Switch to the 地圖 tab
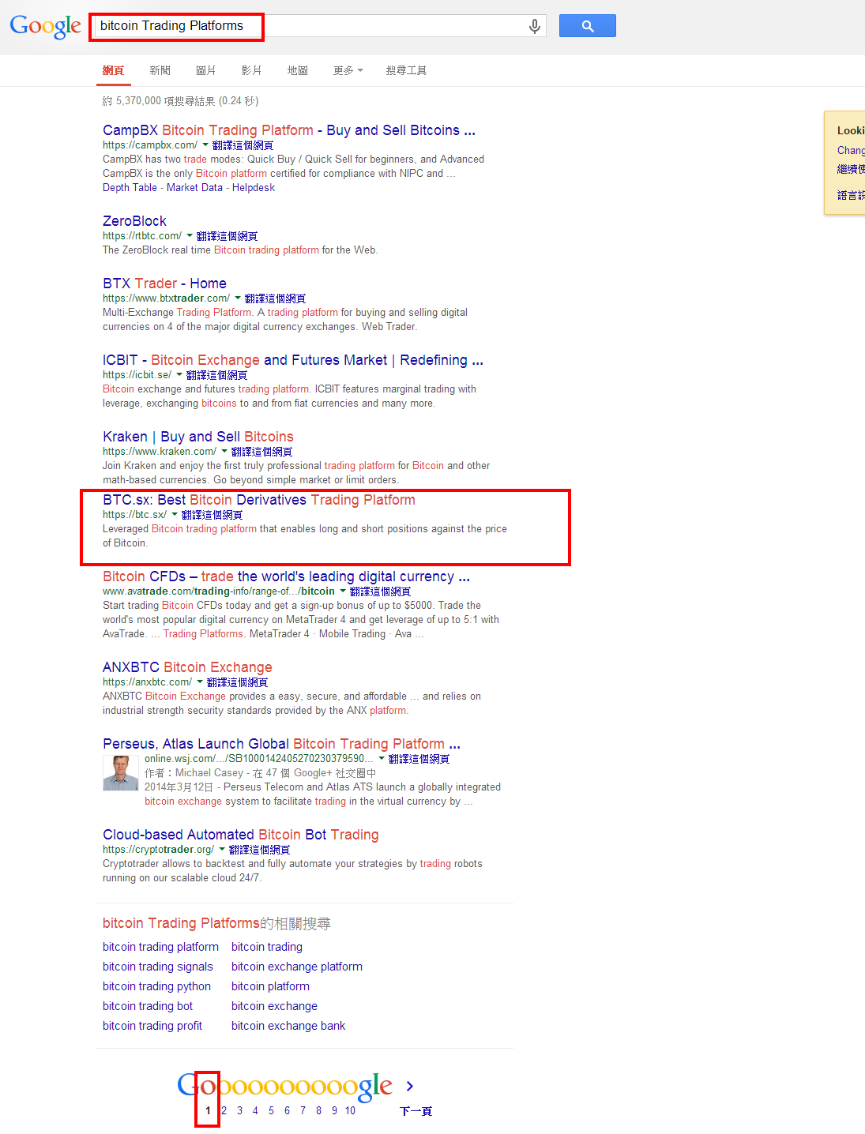Viewport: 865px width, 1134px height. [x=298, y=70]
